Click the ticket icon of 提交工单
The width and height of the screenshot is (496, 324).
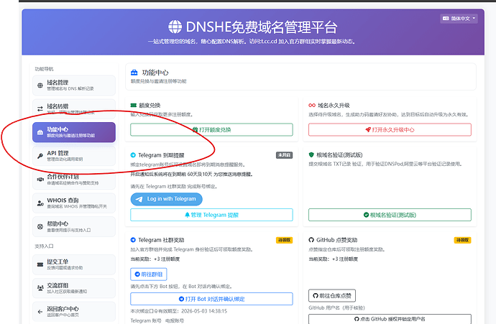[40, 264]
